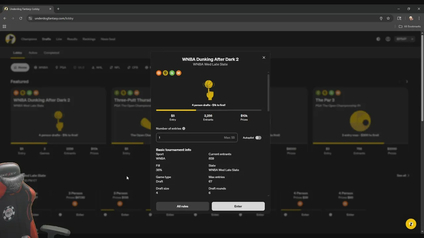Click the Underdog logo in the site header

click(11, 39)
